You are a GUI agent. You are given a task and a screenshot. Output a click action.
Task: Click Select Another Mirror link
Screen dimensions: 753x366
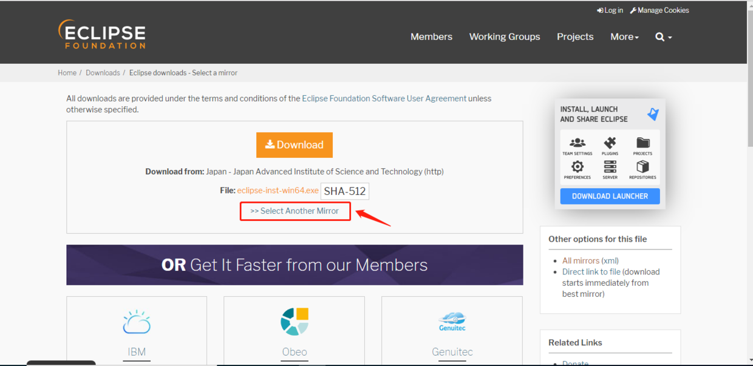click(x=295, y=211)
